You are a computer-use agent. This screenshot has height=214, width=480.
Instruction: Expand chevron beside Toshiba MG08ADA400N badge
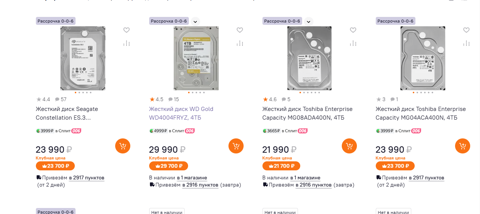(x=309, y=21)
